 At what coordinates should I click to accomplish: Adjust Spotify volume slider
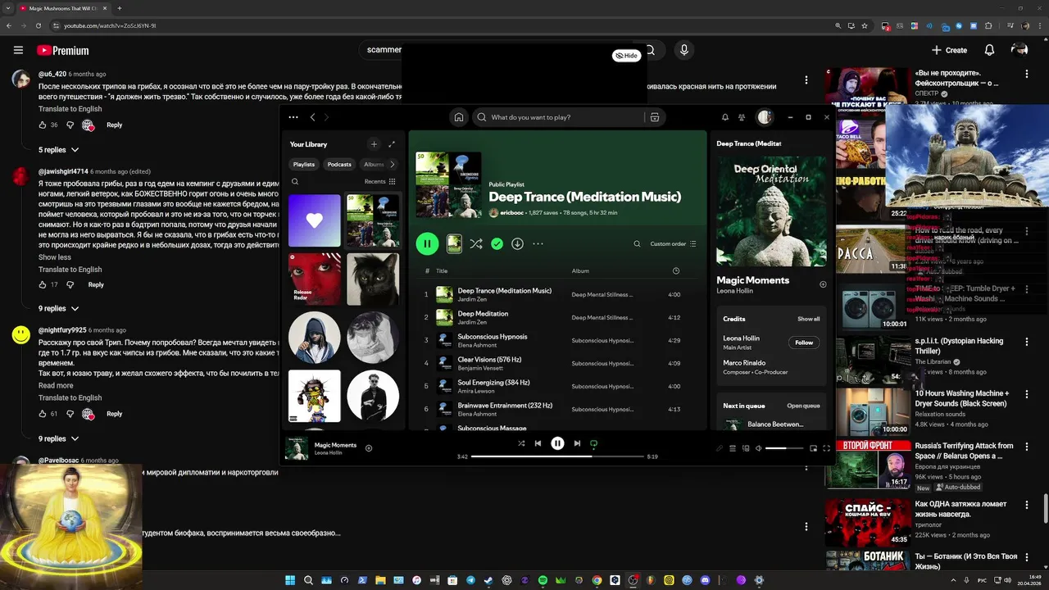(784, 448)
